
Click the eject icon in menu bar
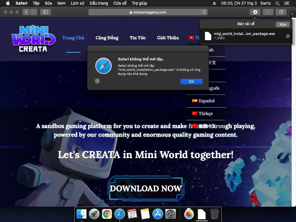click(x=214, y=3)
